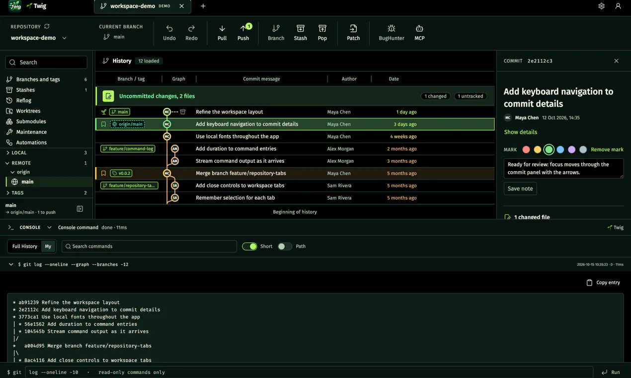
Task: Open the Worktrees sidebar item
Action: pyautogui.click(x=46, y=111)
